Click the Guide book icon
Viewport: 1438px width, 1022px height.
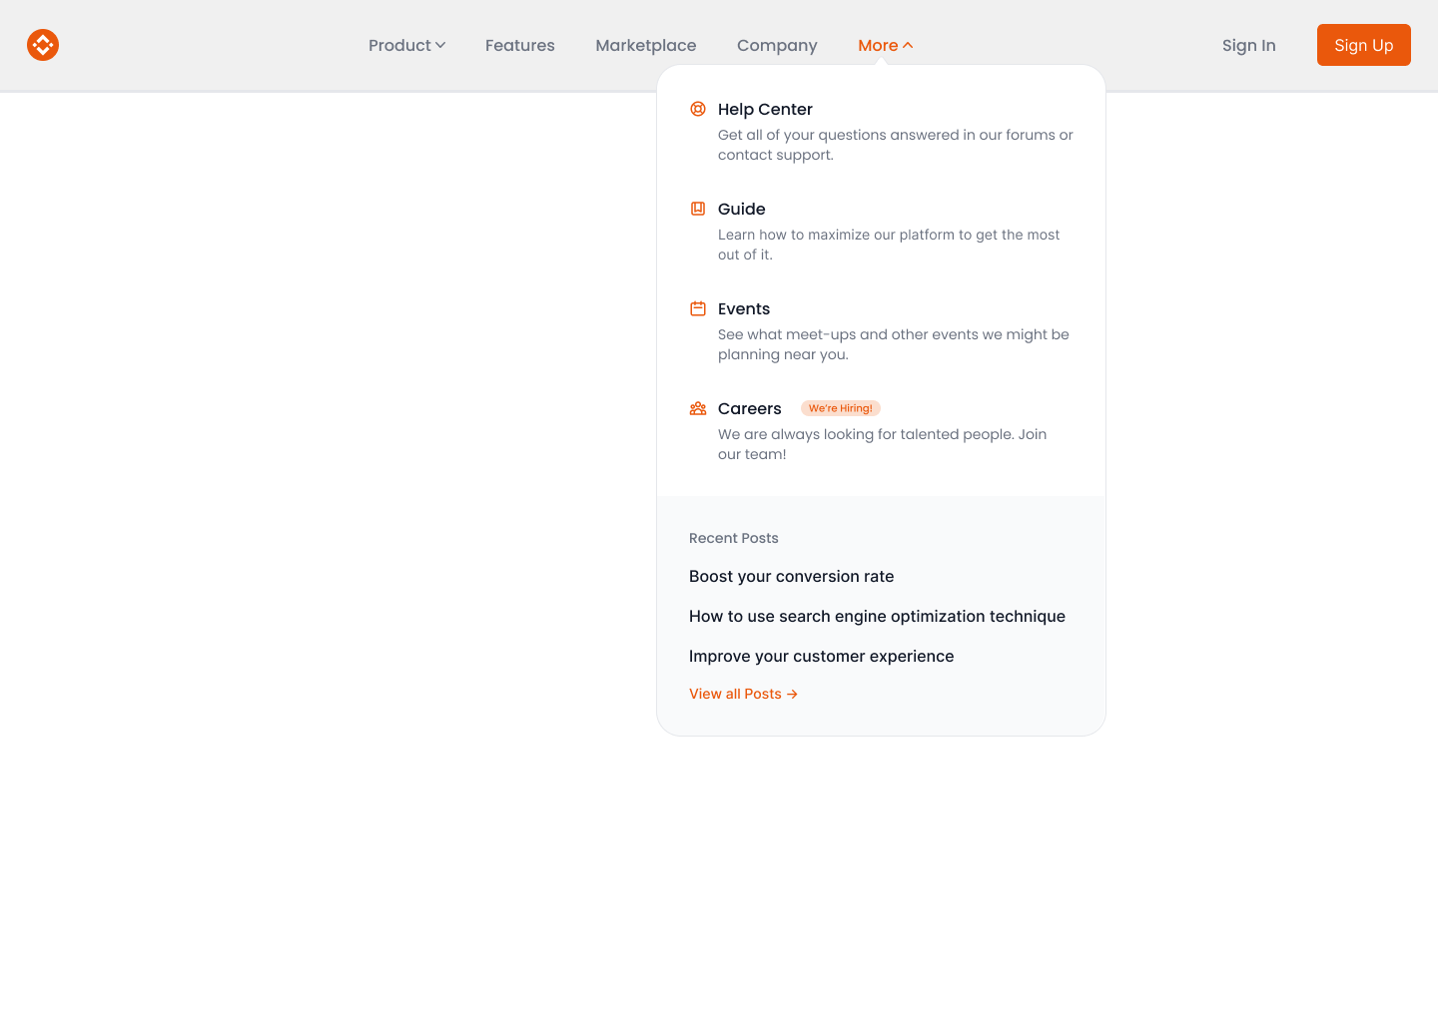click(697, 208)
